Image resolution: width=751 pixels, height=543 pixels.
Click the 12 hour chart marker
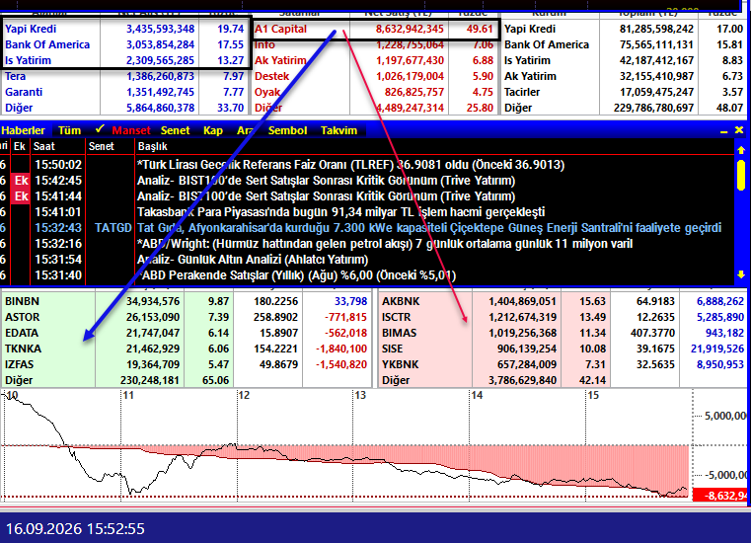click(x=245, y=395)
